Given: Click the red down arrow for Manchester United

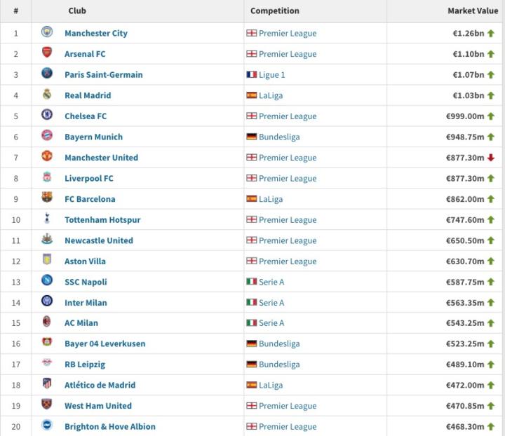Looking at the screenshot, I should tap(491, 158).
